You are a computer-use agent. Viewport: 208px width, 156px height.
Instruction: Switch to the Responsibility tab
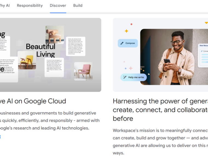(30, 5)
